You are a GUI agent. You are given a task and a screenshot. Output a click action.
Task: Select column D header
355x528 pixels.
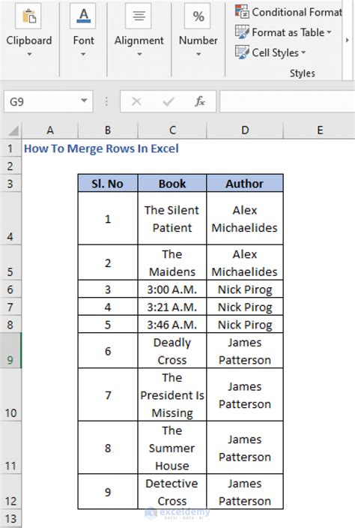pyautogui.click(x=245, y=130)
